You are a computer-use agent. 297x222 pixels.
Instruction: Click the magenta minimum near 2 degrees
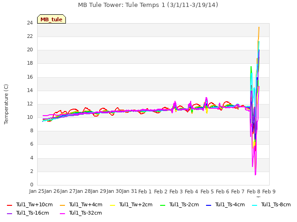(255, 174)
